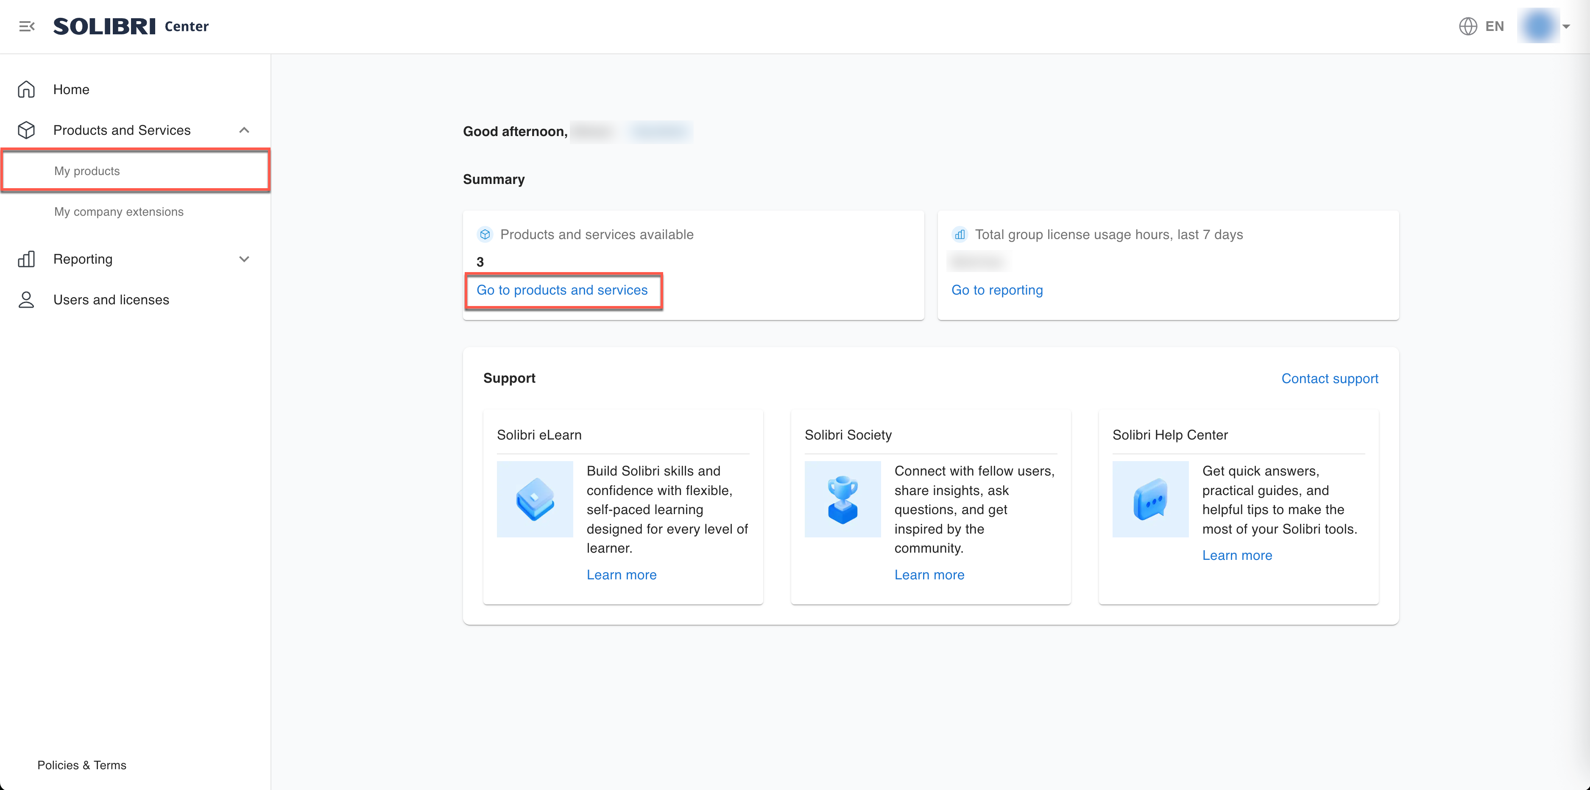Click the chart icon beside Total group license usage
Screen dimensions: 1590x790
pyautogui.click(x=959, y=234)
